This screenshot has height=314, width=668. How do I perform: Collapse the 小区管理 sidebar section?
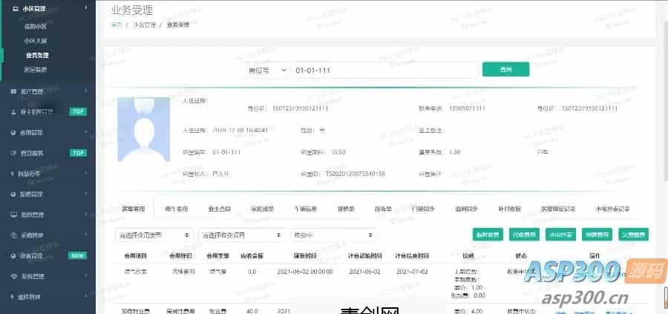coord(86,7)
